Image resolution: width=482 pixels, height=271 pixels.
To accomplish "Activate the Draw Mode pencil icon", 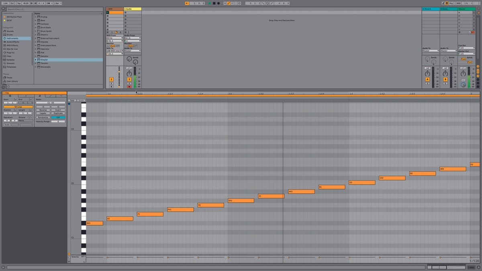I will (x=443, y=2).
